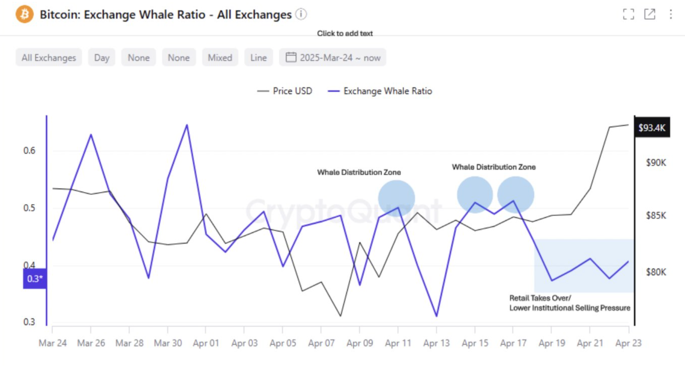Click the Apr 01 x-axis date label

click(x=206, y=343)
